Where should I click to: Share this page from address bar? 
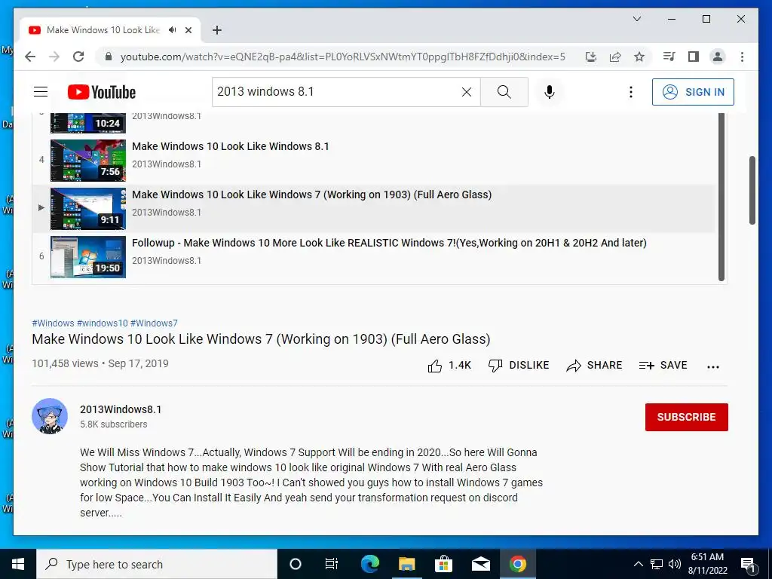click(615, 57)
